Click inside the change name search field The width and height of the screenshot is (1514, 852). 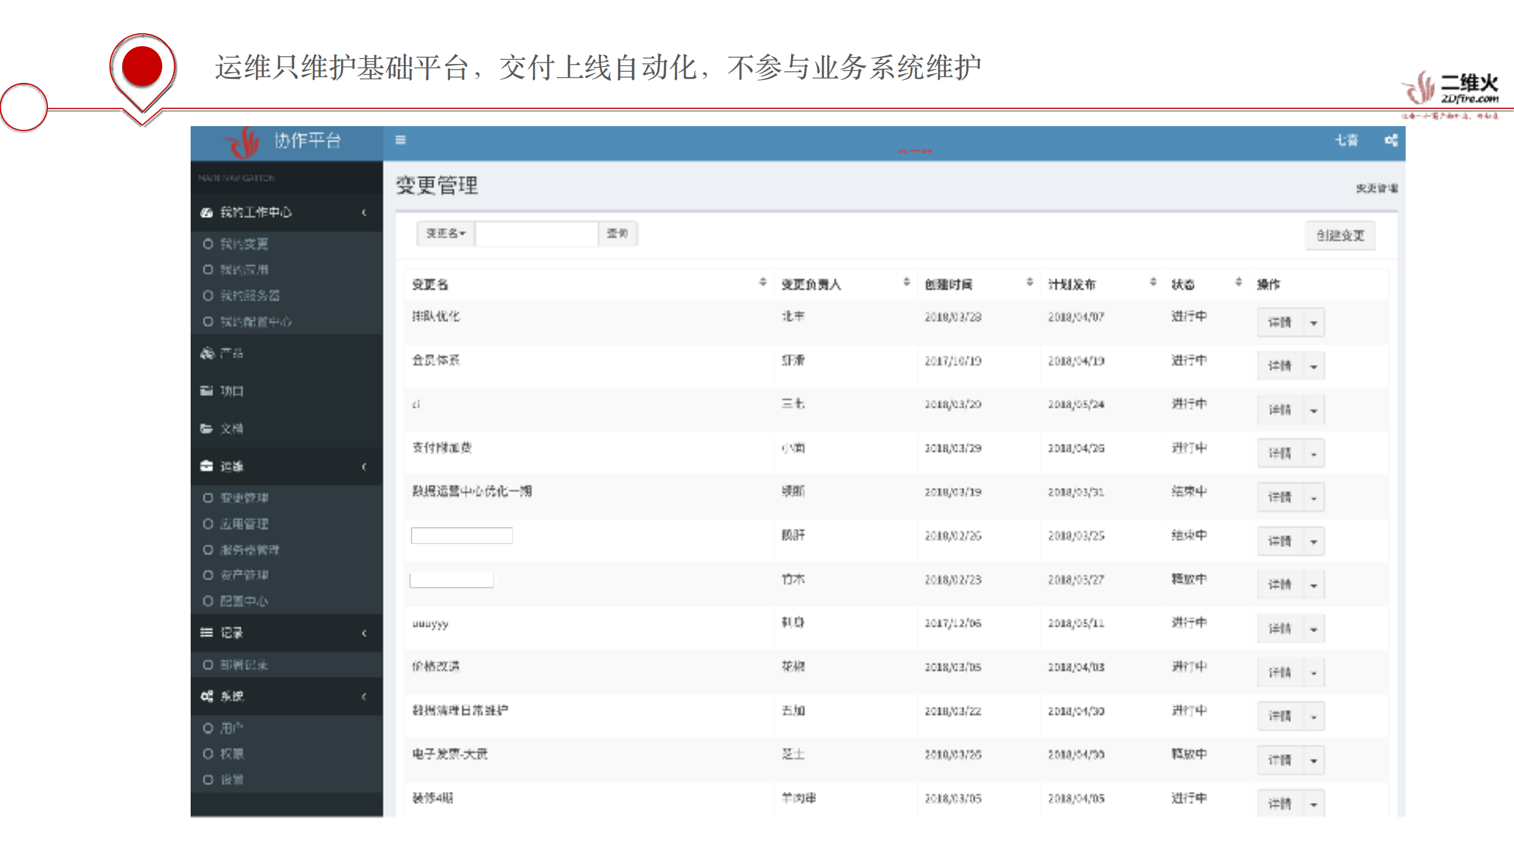coord(536,233)
